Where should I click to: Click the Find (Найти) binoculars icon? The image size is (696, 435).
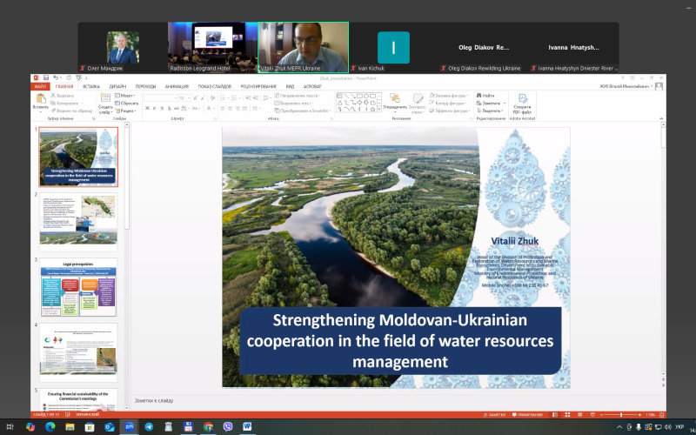(x=478, y=95)
